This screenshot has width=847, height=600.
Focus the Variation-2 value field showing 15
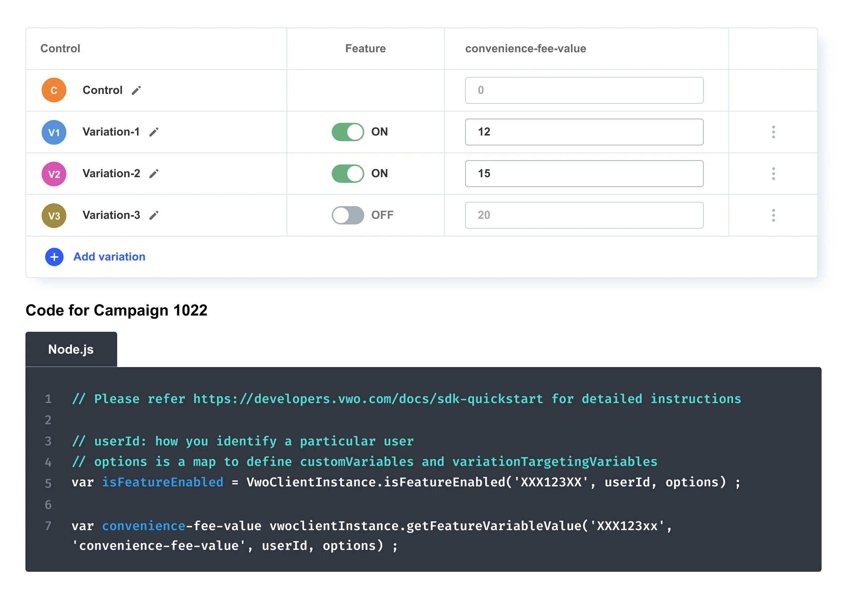pyautogui.click(x=584, y=174)
